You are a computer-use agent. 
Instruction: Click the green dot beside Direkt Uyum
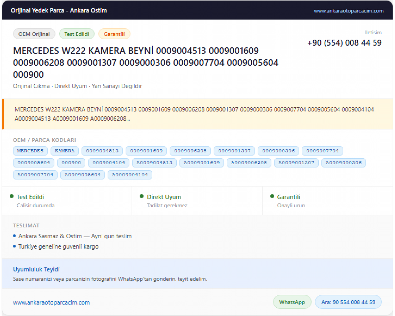[142, 196]
